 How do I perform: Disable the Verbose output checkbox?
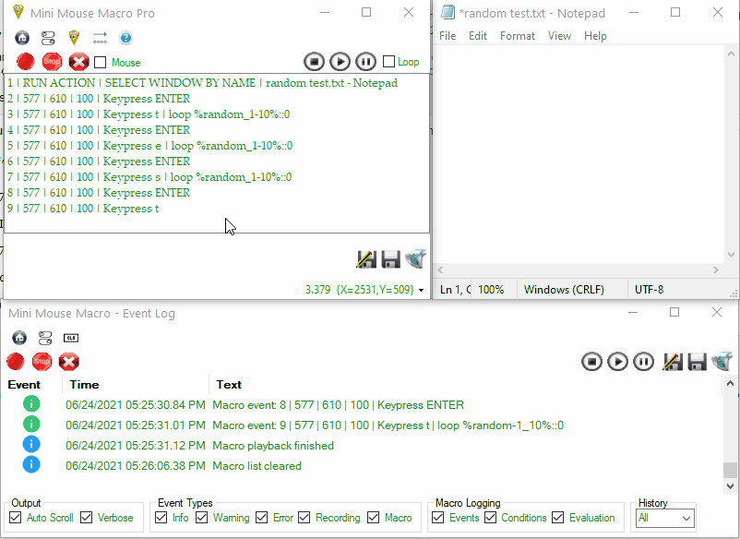[87, 518]
